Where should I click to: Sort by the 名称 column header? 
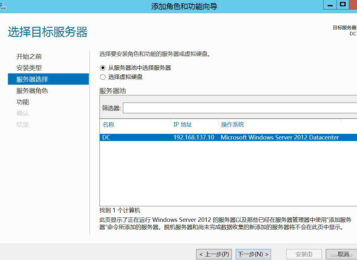pyautogui.click(x=108, y=124)
